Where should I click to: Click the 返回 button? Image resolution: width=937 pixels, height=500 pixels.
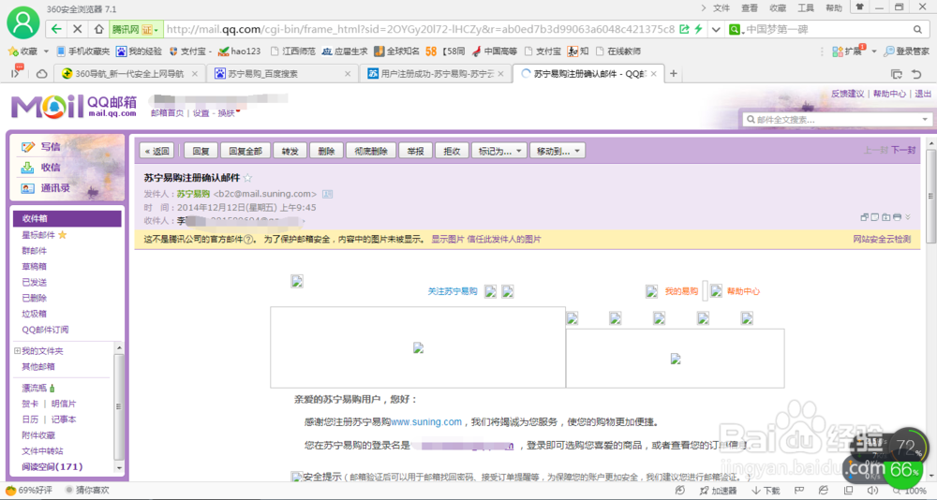click(x=157, y=152)
